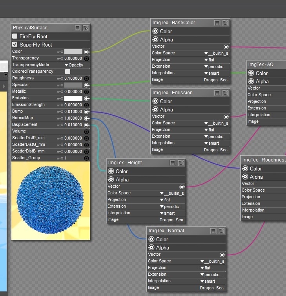This screenshot has width=286, height=296.
Task: Open PhysicalSurface node options list icon
Action: pos(78,28)
